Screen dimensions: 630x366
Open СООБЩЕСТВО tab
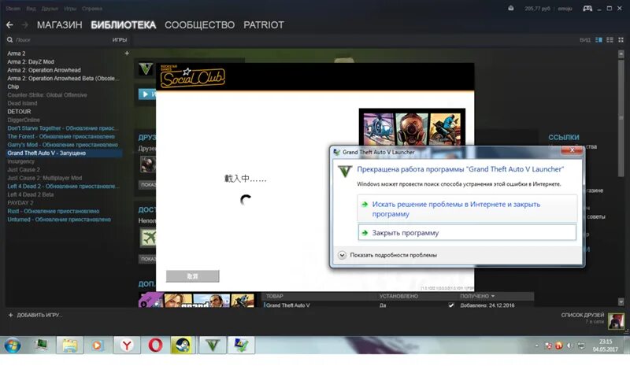[x=200, y=25]
